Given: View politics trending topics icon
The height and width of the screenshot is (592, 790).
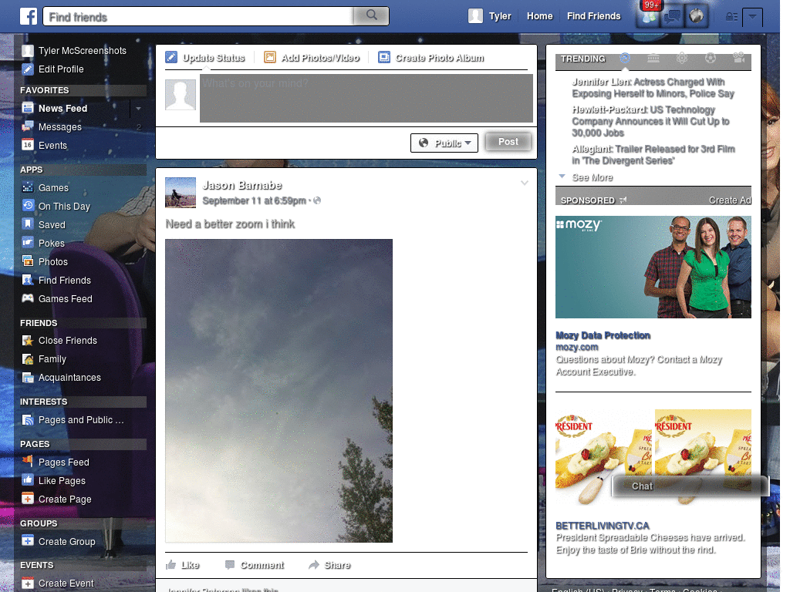Looking at the screenshot, I should [x=653, y=59].
